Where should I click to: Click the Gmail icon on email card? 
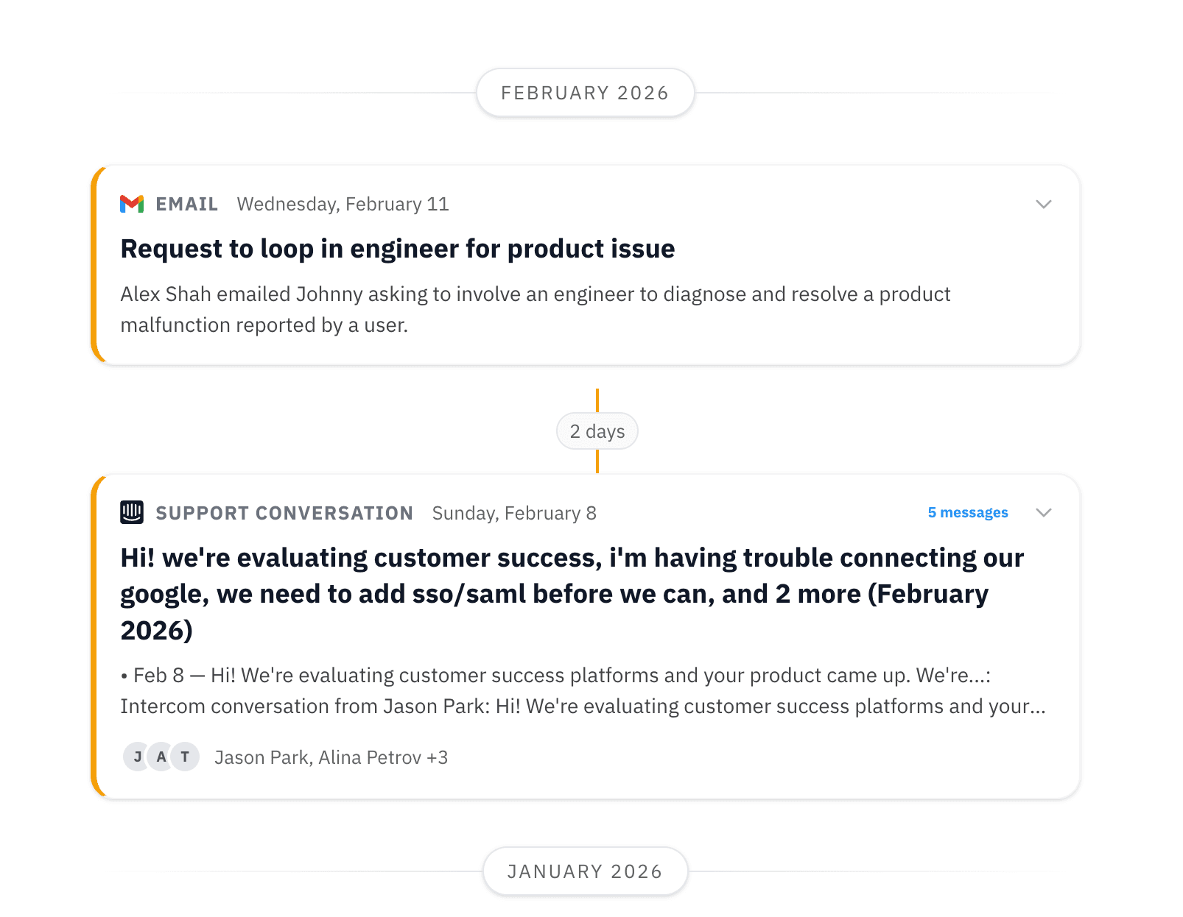click(x=132, y=204)
